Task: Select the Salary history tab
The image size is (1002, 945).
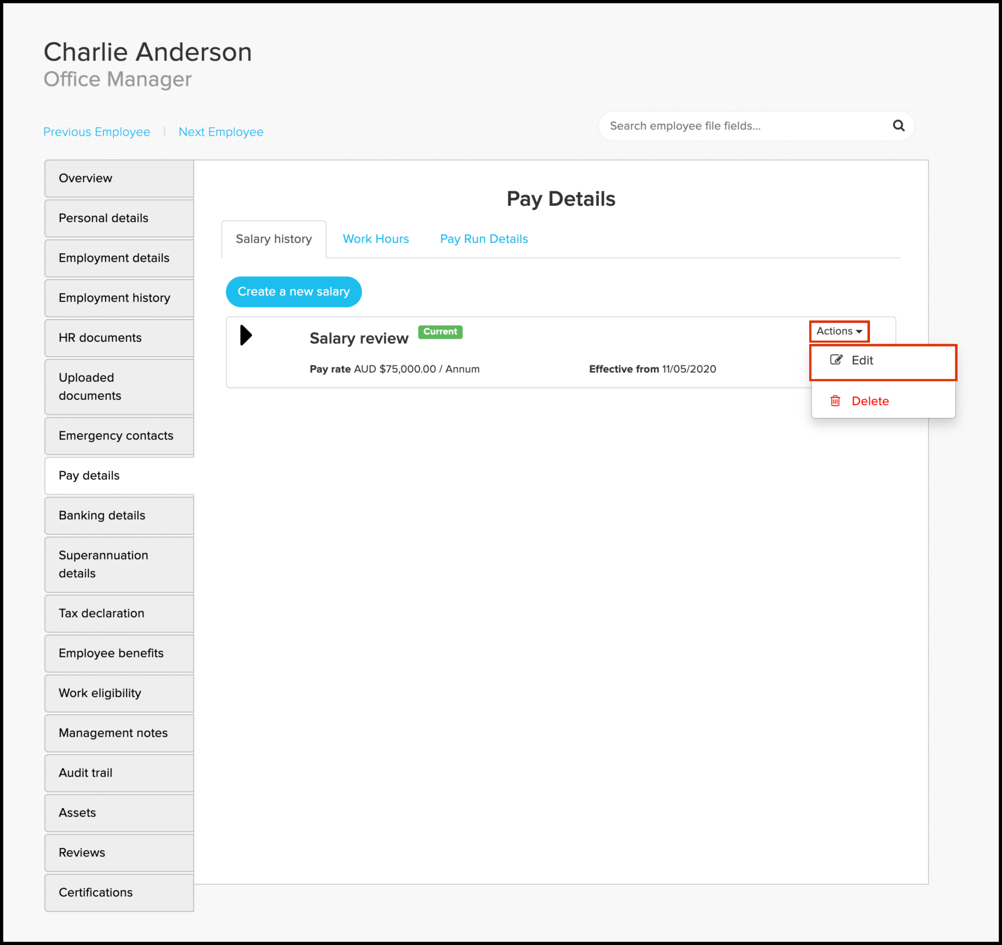Action: (x=274, y=239)
